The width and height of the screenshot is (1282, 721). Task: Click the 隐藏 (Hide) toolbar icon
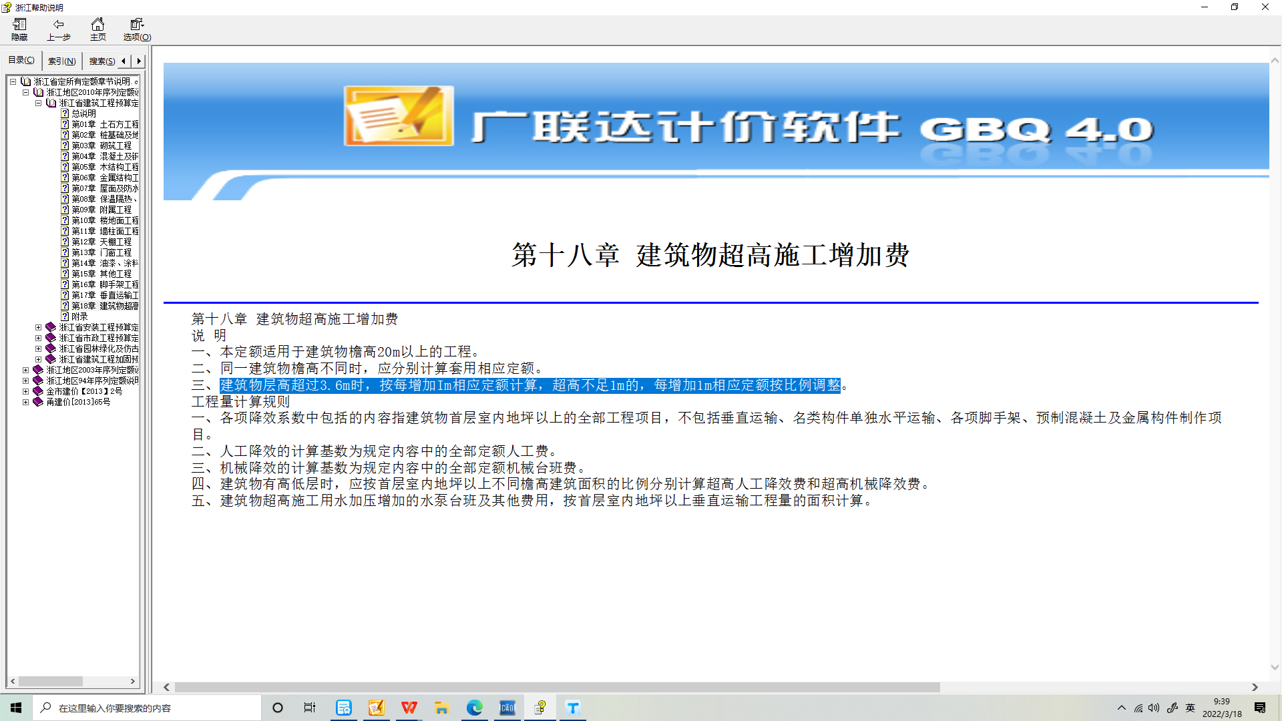pos(19,29)
